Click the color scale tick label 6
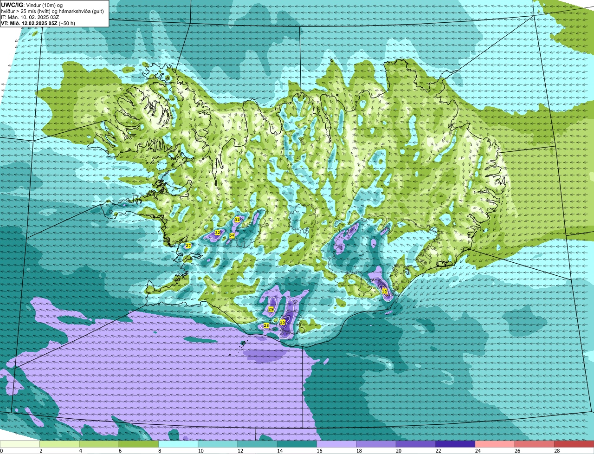This screenshot has height=454, width=594. pos(120,451)
